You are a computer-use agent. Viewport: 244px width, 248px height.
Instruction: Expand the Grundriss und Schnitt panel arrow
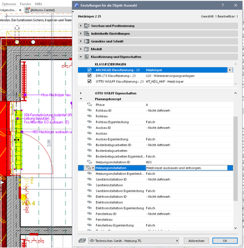tap(81, 42)
